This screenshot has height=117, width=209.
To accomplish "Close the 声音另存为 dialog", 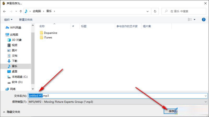I will coord(205,3).
